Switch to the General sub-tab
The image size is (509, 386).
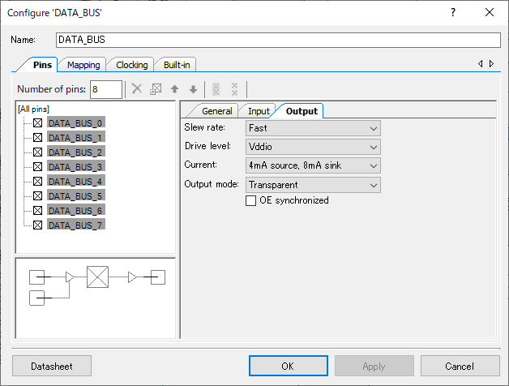coord(217,111)
